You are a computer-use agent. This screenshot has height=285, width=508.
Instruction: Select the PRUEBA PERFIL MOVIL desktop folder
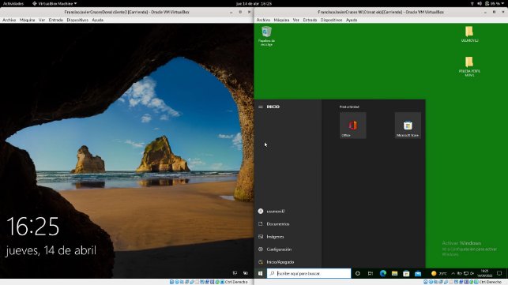pyautogui.click(x=469, y=66)
